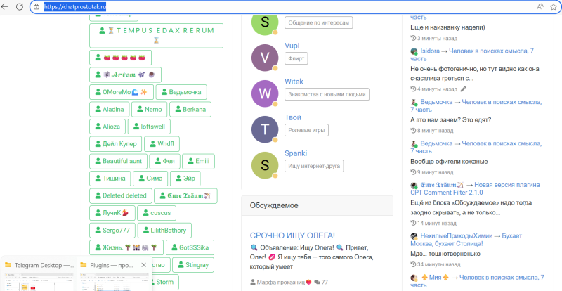Click the favorites star in address bar
Image resolution: width=562 pixels, height=291 pixels.
(x=555, y=6)
